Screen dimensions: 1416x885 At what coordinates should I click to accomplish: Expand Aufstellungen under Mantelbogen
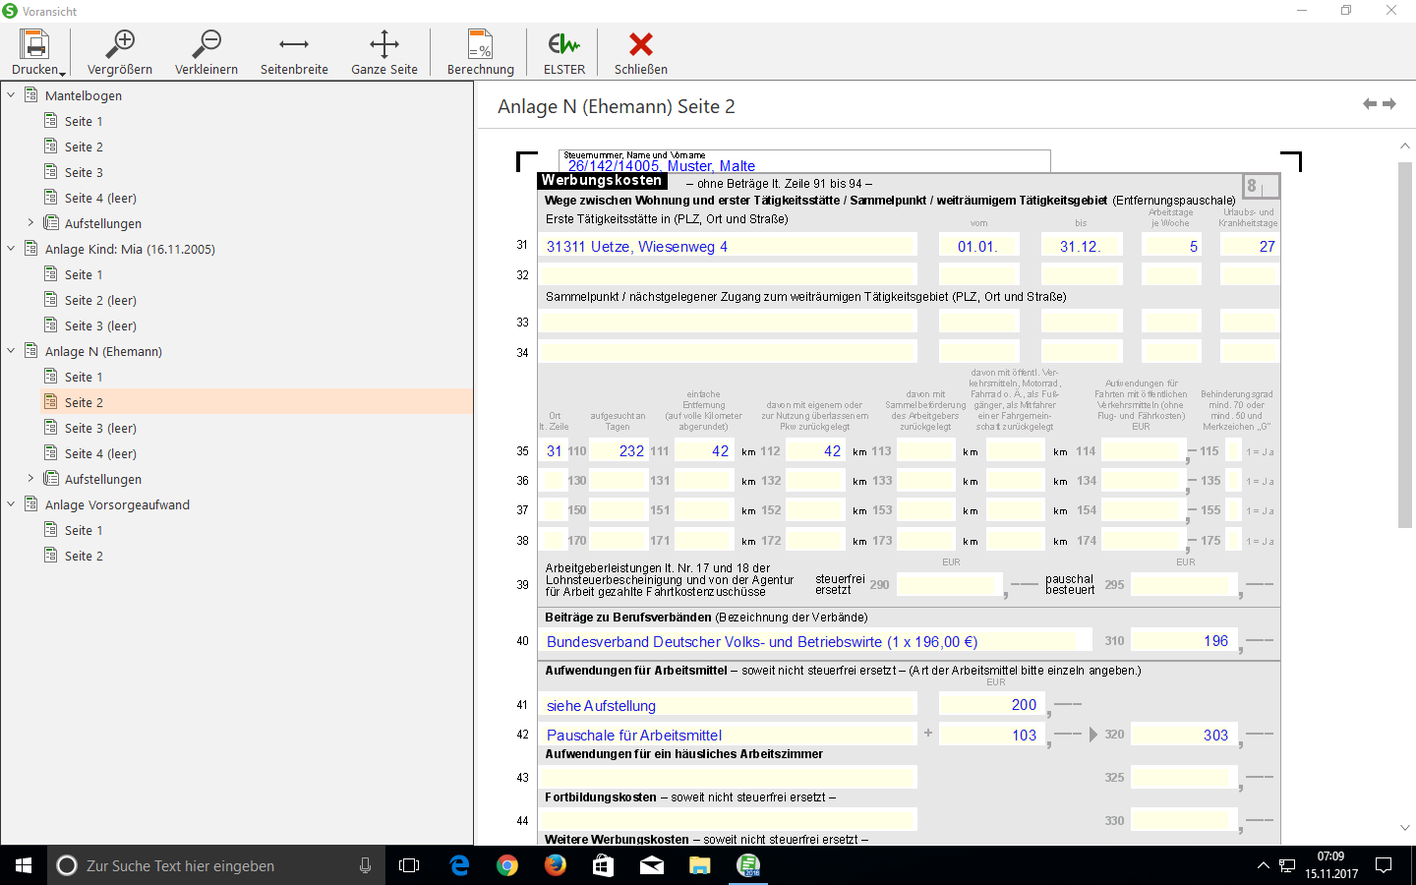coord(30,223)
